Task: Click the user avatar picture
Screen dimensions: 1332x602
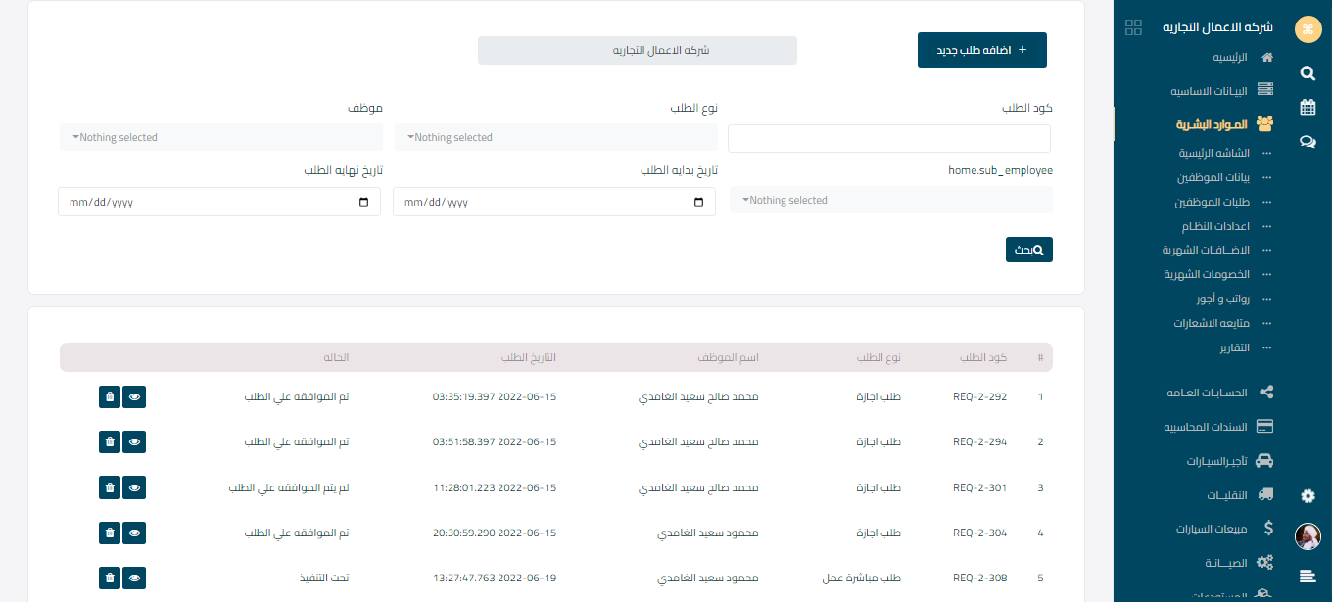Action: [x=1308, y=536]
